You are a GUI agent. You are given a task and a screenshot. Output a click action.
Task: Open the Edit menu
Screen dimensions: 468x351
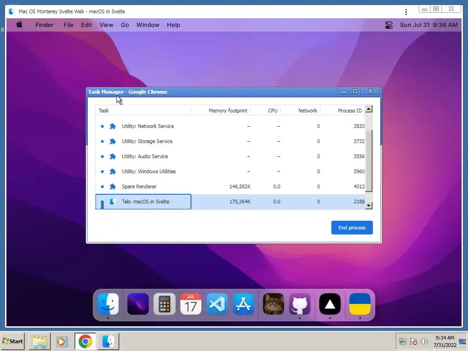click(86, 25)
